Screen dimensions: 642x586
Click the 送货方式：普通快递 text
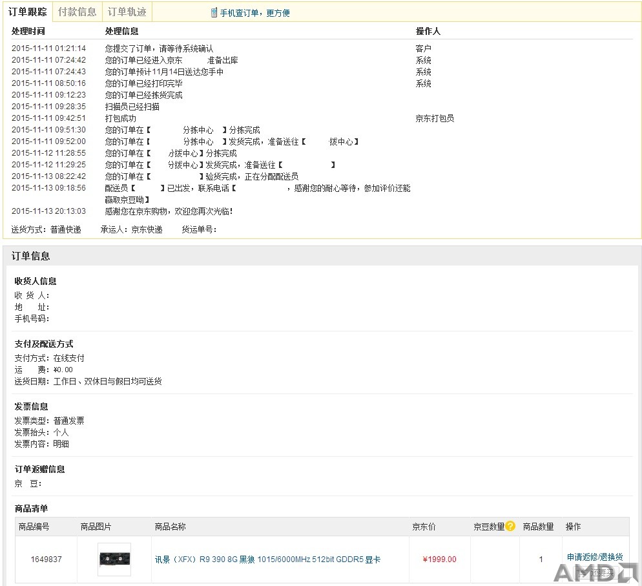[47, 230]
